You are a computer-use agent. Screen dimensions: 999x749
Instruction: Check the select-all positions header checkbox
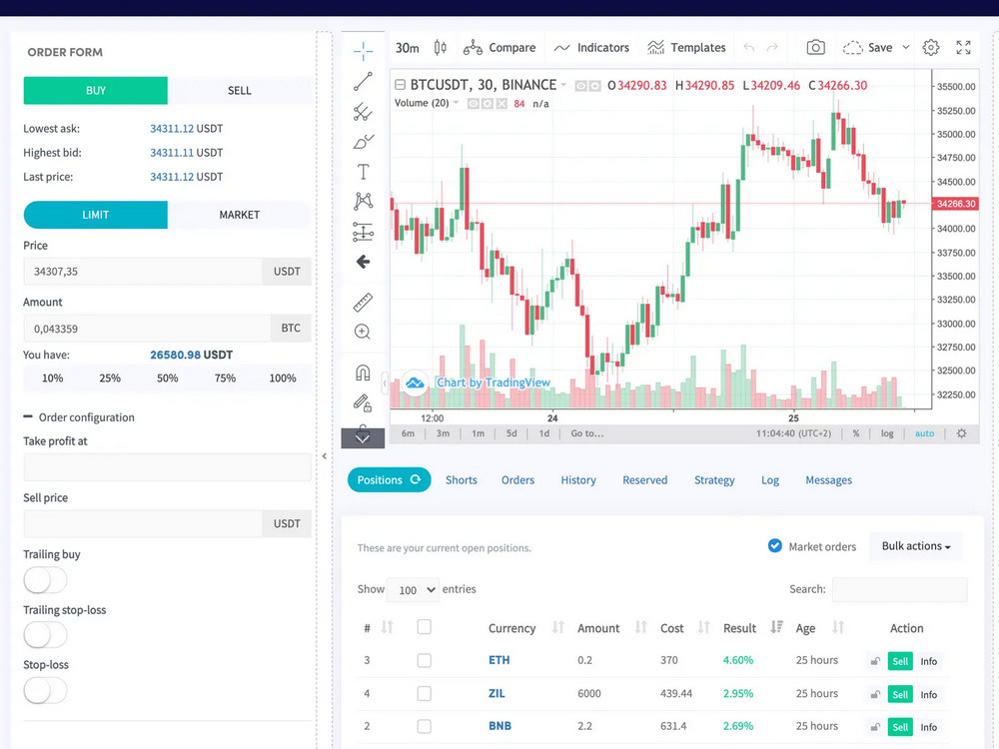tap(424, 627)
